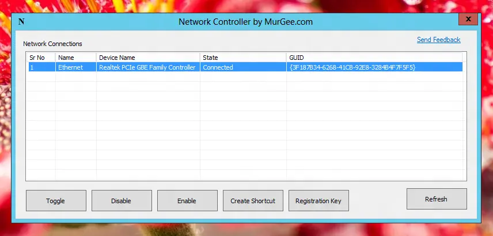This screenshot has height=236, width=493.
Task: Sort by the Name column header
Action: (76, 58)
